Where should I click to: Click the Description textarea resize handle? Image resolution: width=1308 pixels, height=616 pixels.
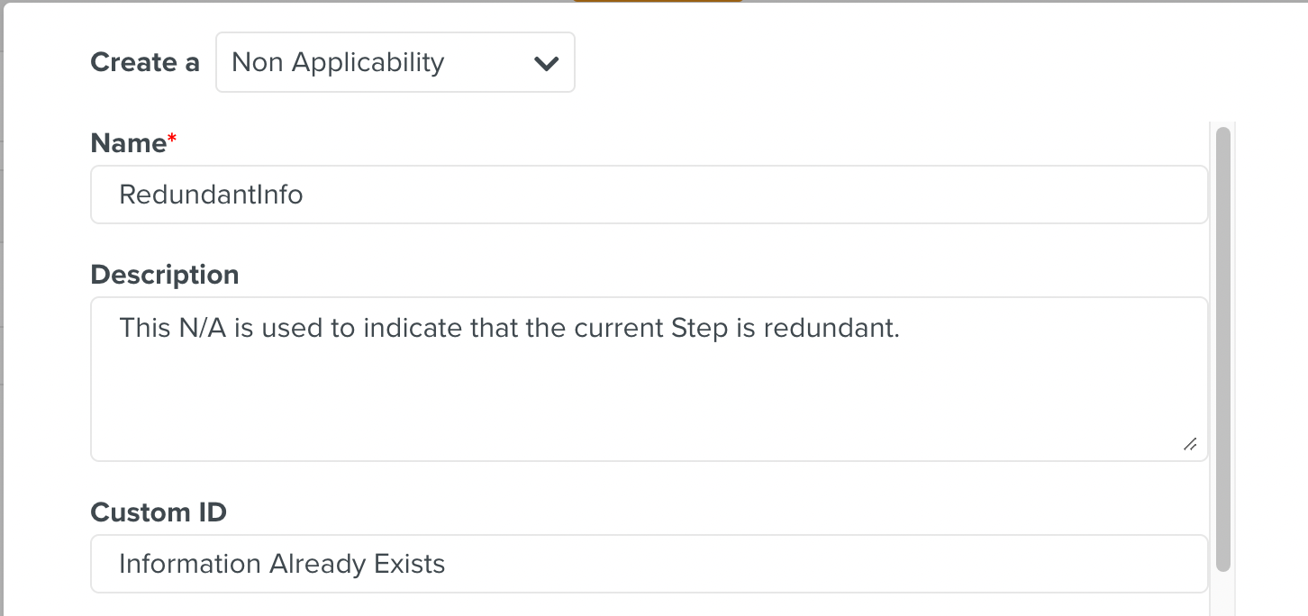coord(1190,443)
